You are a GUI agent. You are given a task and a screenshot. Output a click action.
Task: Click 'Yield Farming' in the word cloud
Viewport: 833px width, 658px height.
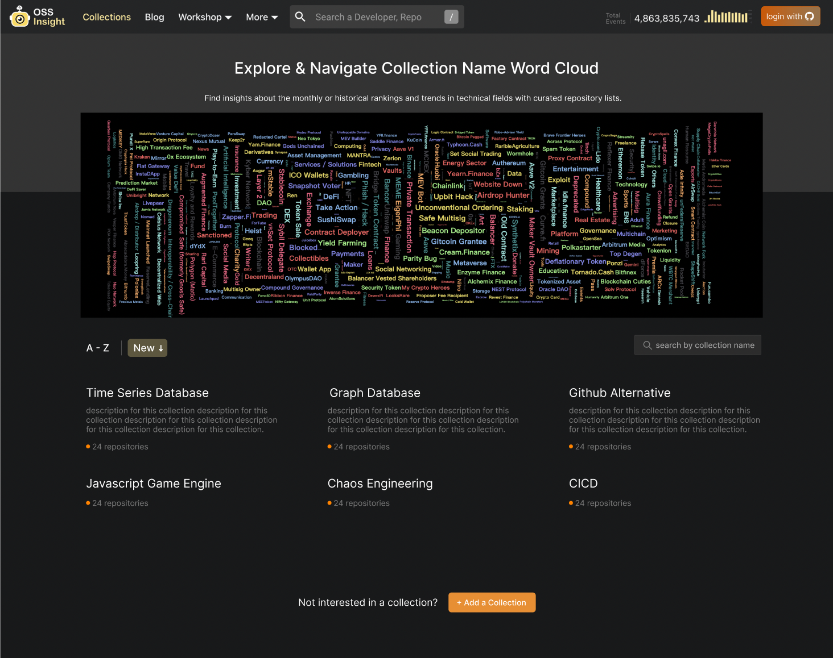[342, 243]
